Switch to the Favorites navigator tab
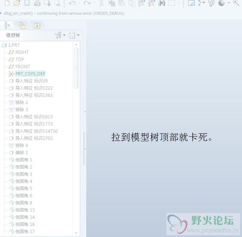This screenshot has width=242, height=237. point(37,26)
